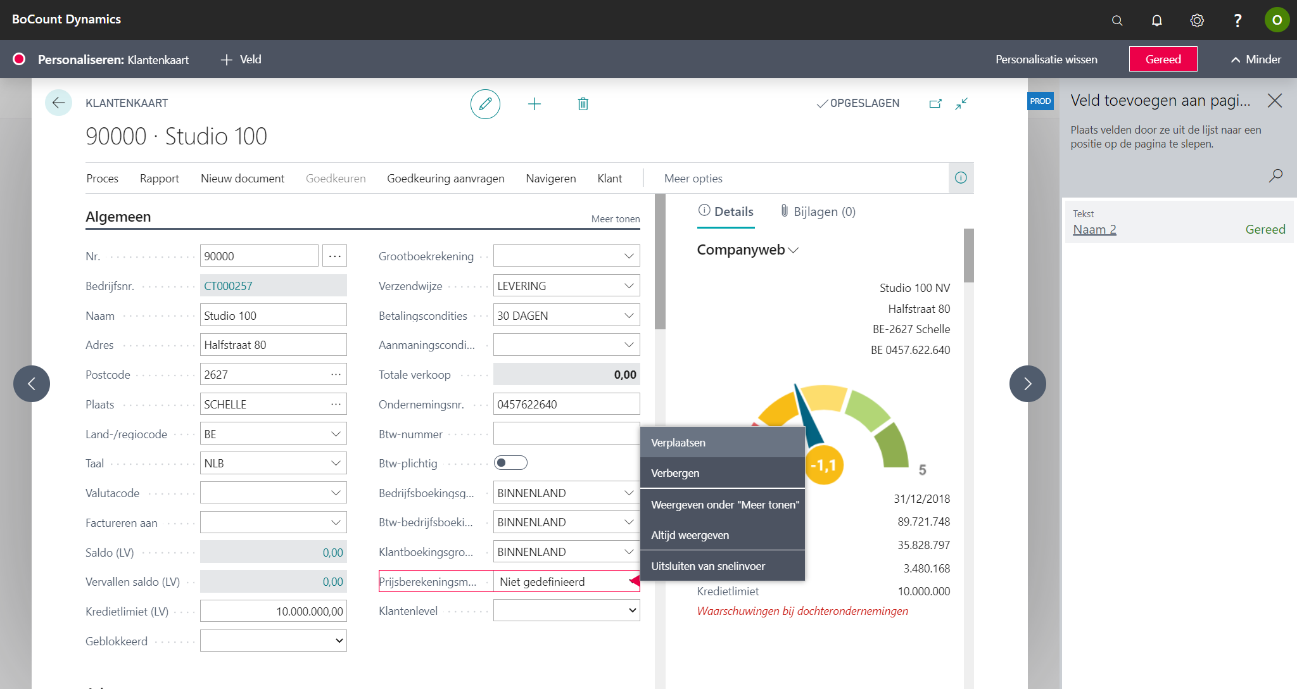Click the Naam 2 field link
The height and width of the screenshot is (689, 1297).
tap(1094, 229)
